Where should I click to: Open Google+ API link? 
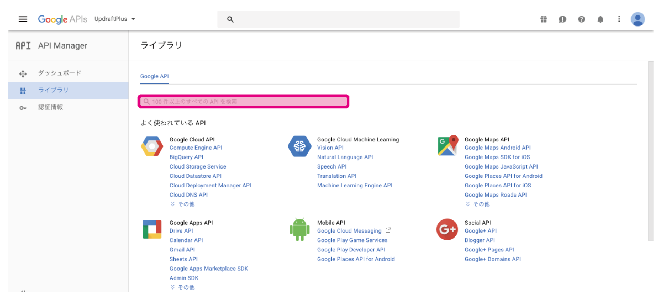(481, 231)
